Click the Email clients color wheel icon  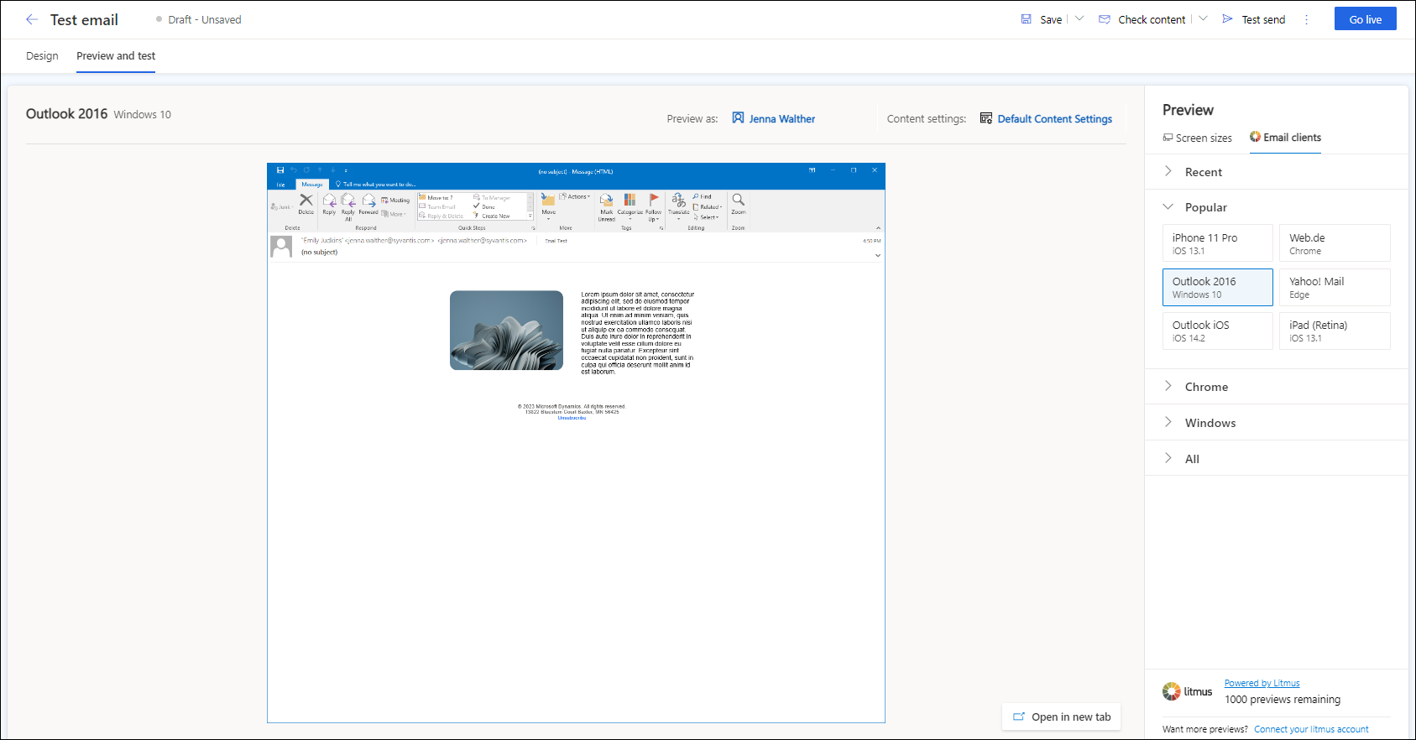[x=1255, y=137]
